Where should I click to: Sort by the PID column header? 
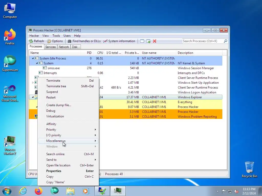pos(86,53)
